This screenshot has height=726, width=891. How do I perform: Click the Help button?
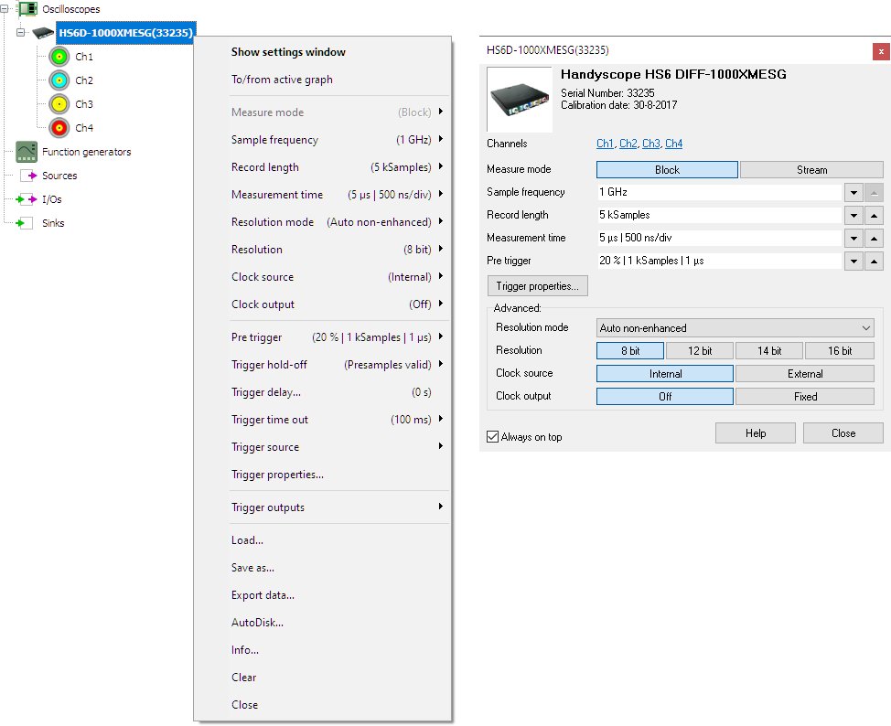pos(756,432)
